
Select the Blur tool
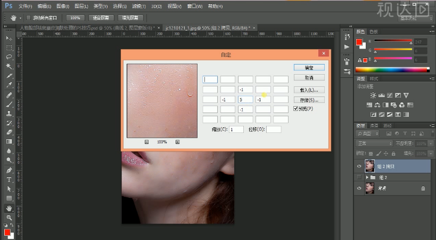(x=9, y=150)
